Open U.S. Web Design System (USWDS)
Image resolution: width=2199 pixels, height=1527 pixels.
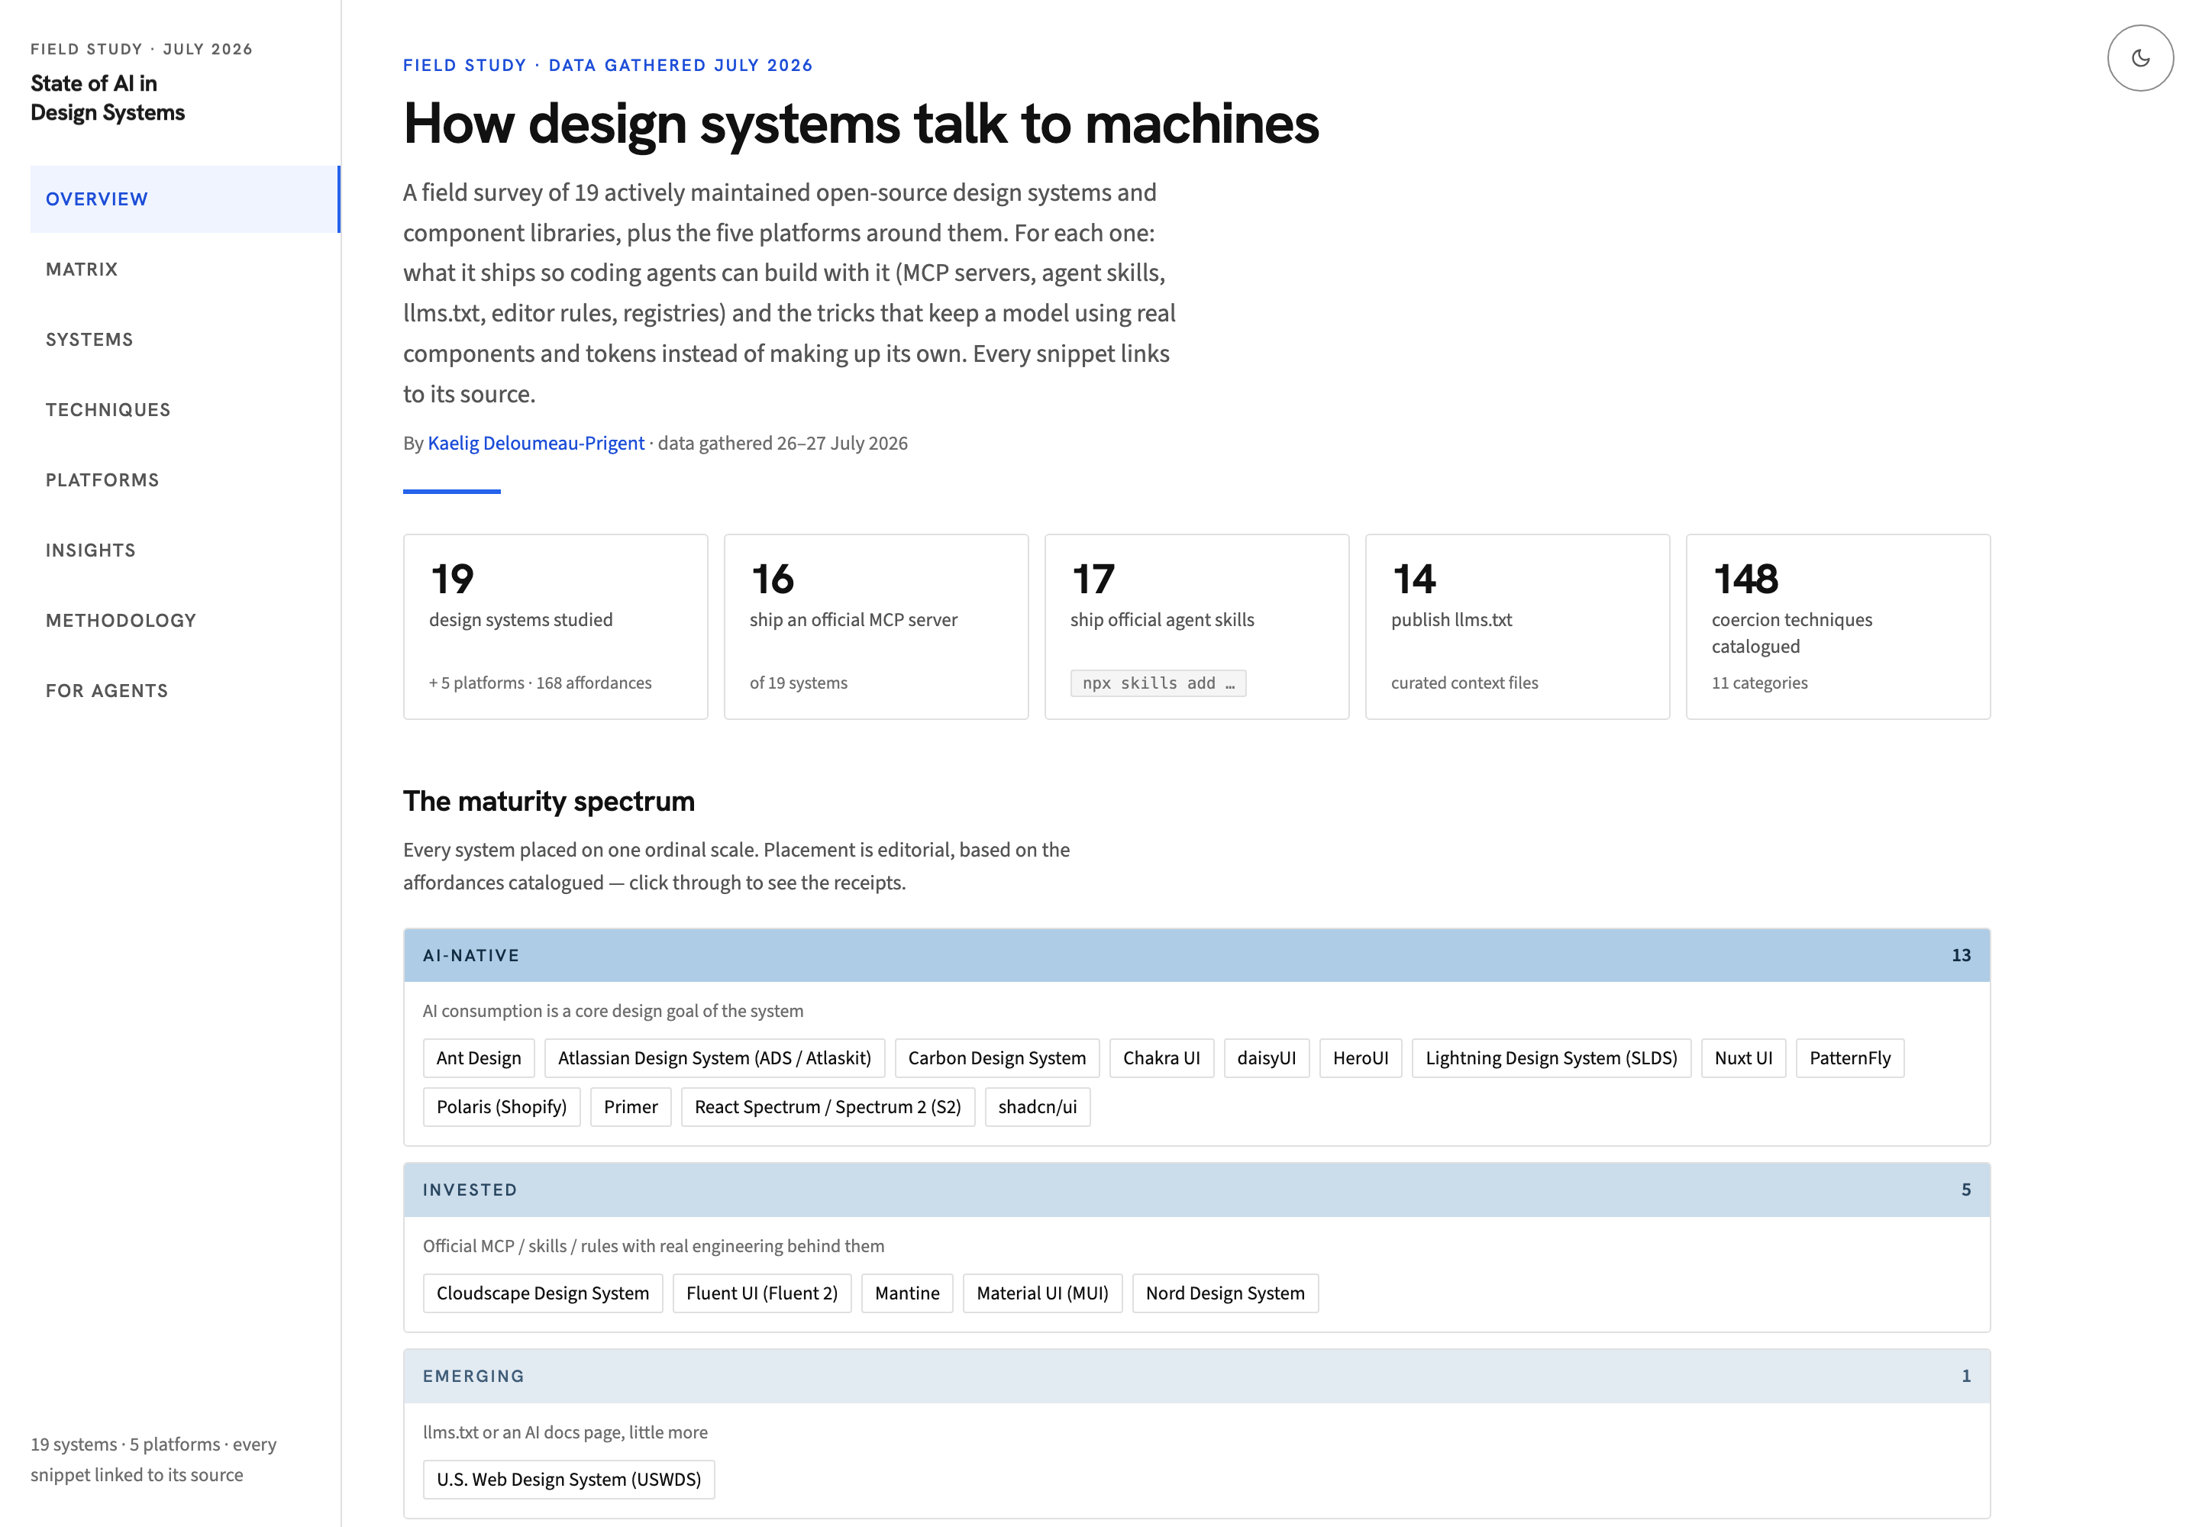click(x=568, y=1479)
